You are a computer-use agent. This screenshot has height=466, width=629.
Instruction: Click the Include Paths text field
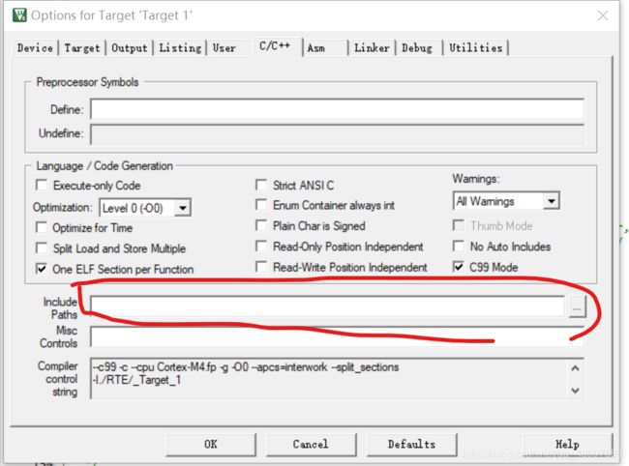pos(327,306)
